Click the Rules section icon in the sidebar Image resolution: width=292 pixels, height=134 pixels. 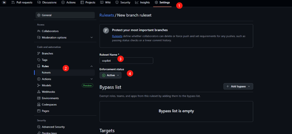pos(39,66)
